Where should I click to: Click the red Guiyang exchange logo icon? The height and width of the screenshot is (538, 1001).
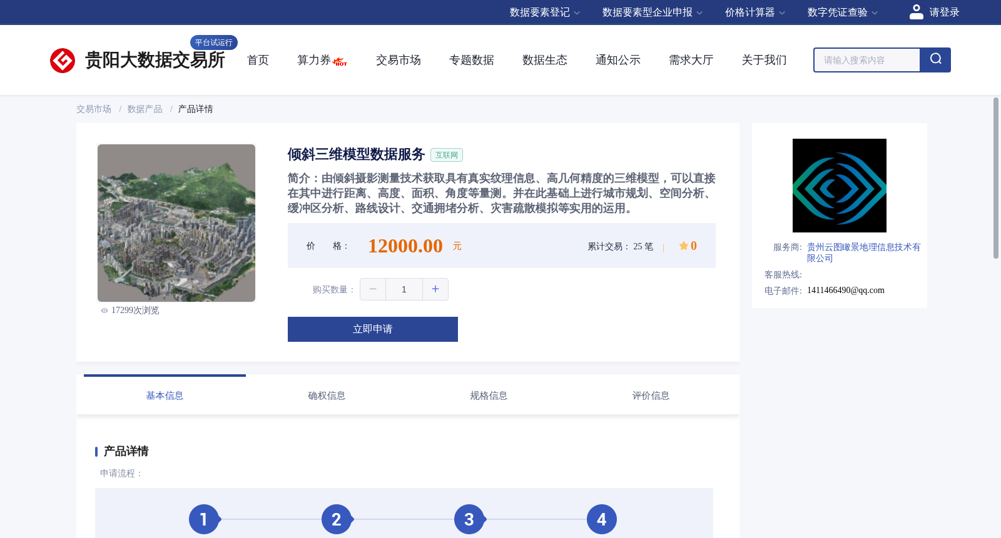(x=63, y=61)
